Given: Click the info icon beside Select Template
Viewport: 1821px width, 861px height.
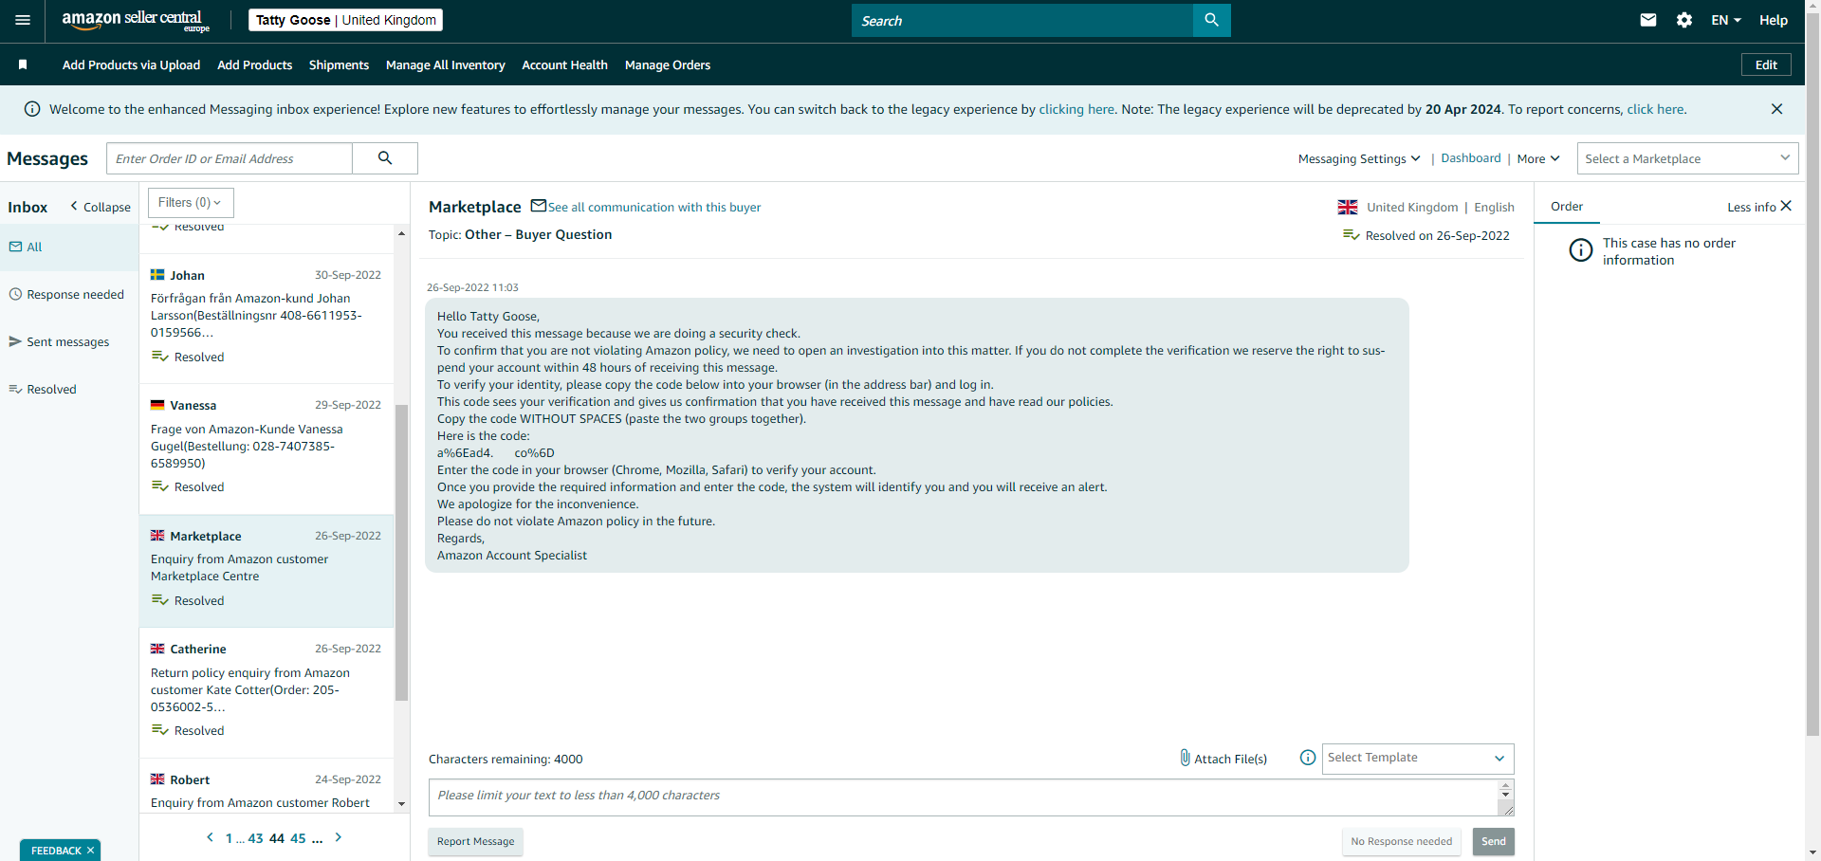Looking at the screenshot, I should point(1308,758).
